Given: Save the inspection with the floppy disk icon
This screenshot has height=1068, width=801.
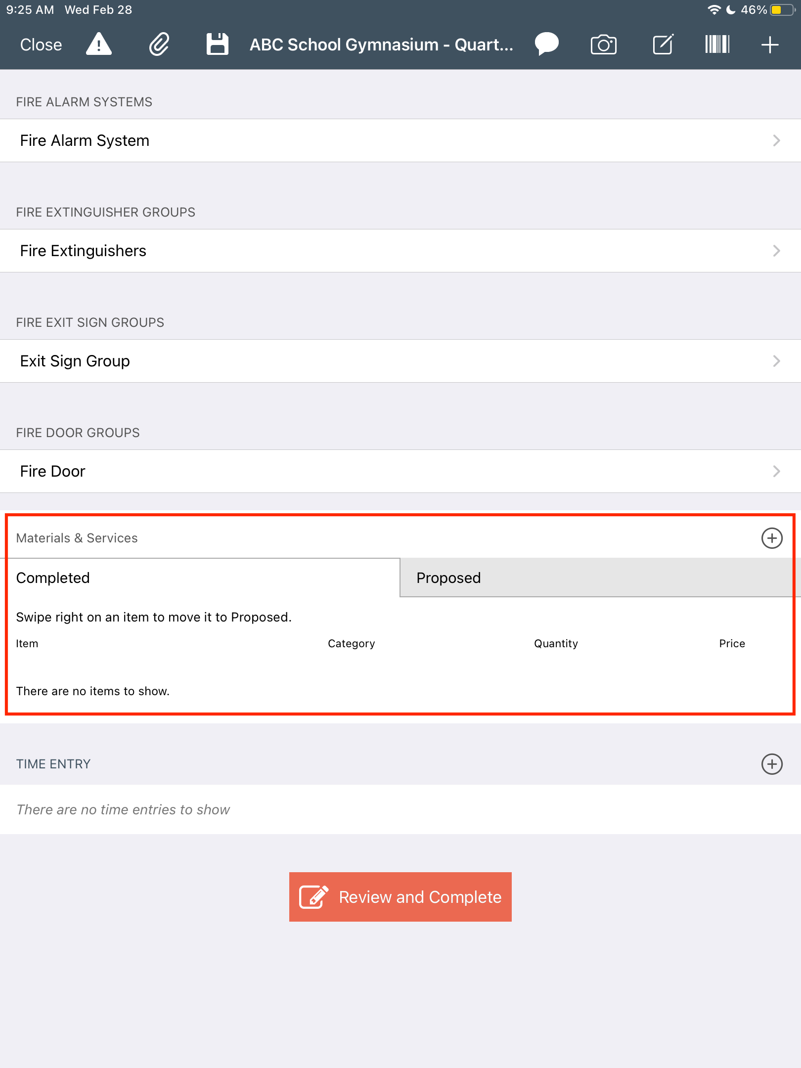Looking at the screenshot, I should click(218, 44).
